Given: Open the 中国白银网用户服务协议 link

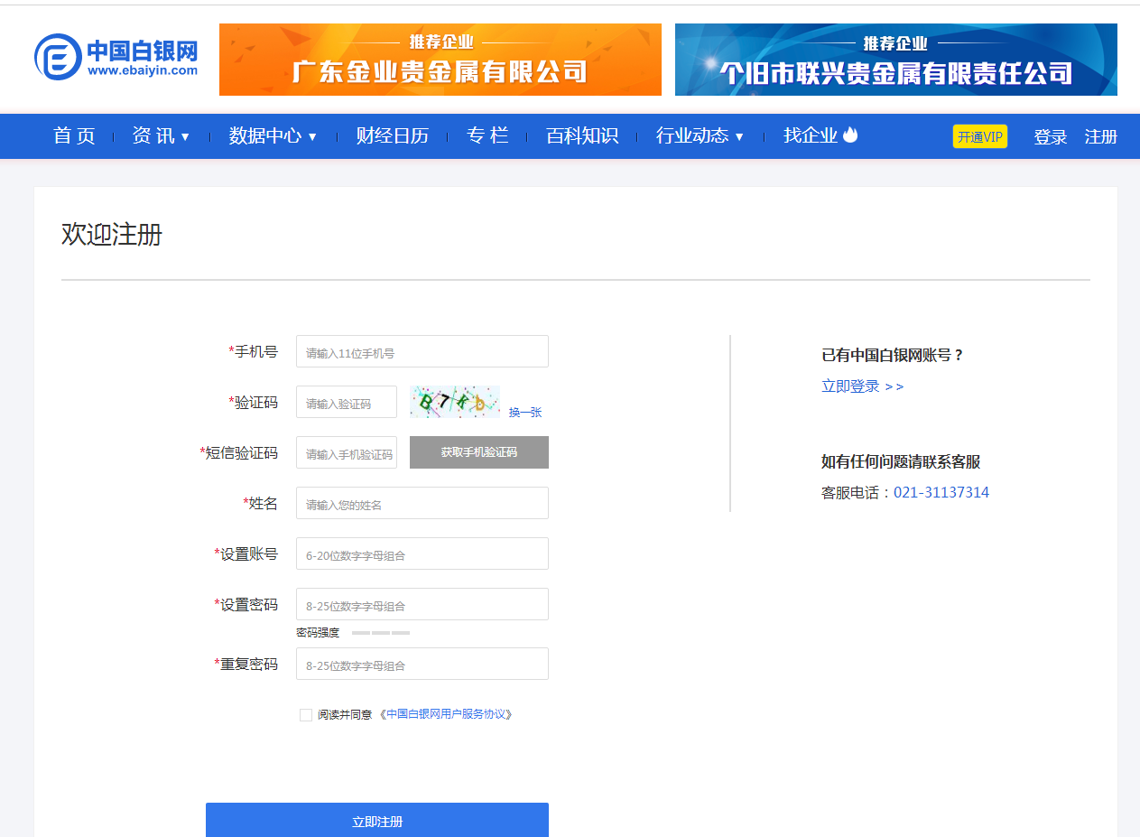Looking at the screenshot, I should pos(446,714).
